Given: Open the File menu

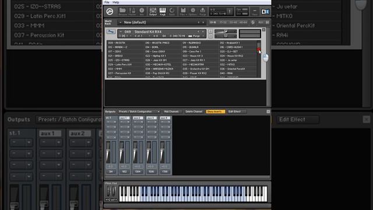Looking at the screenshot, I should [107, 2].
